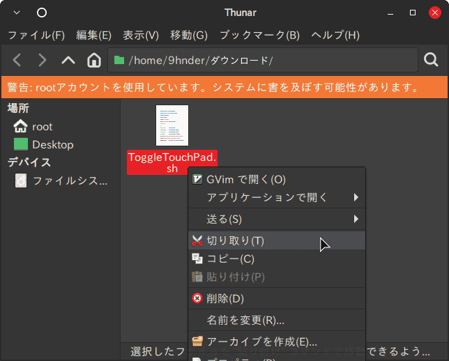Open the ファイル(F) menu
Image resolution: width=449 pixels, height=361 pixels.
click(36, 36)
